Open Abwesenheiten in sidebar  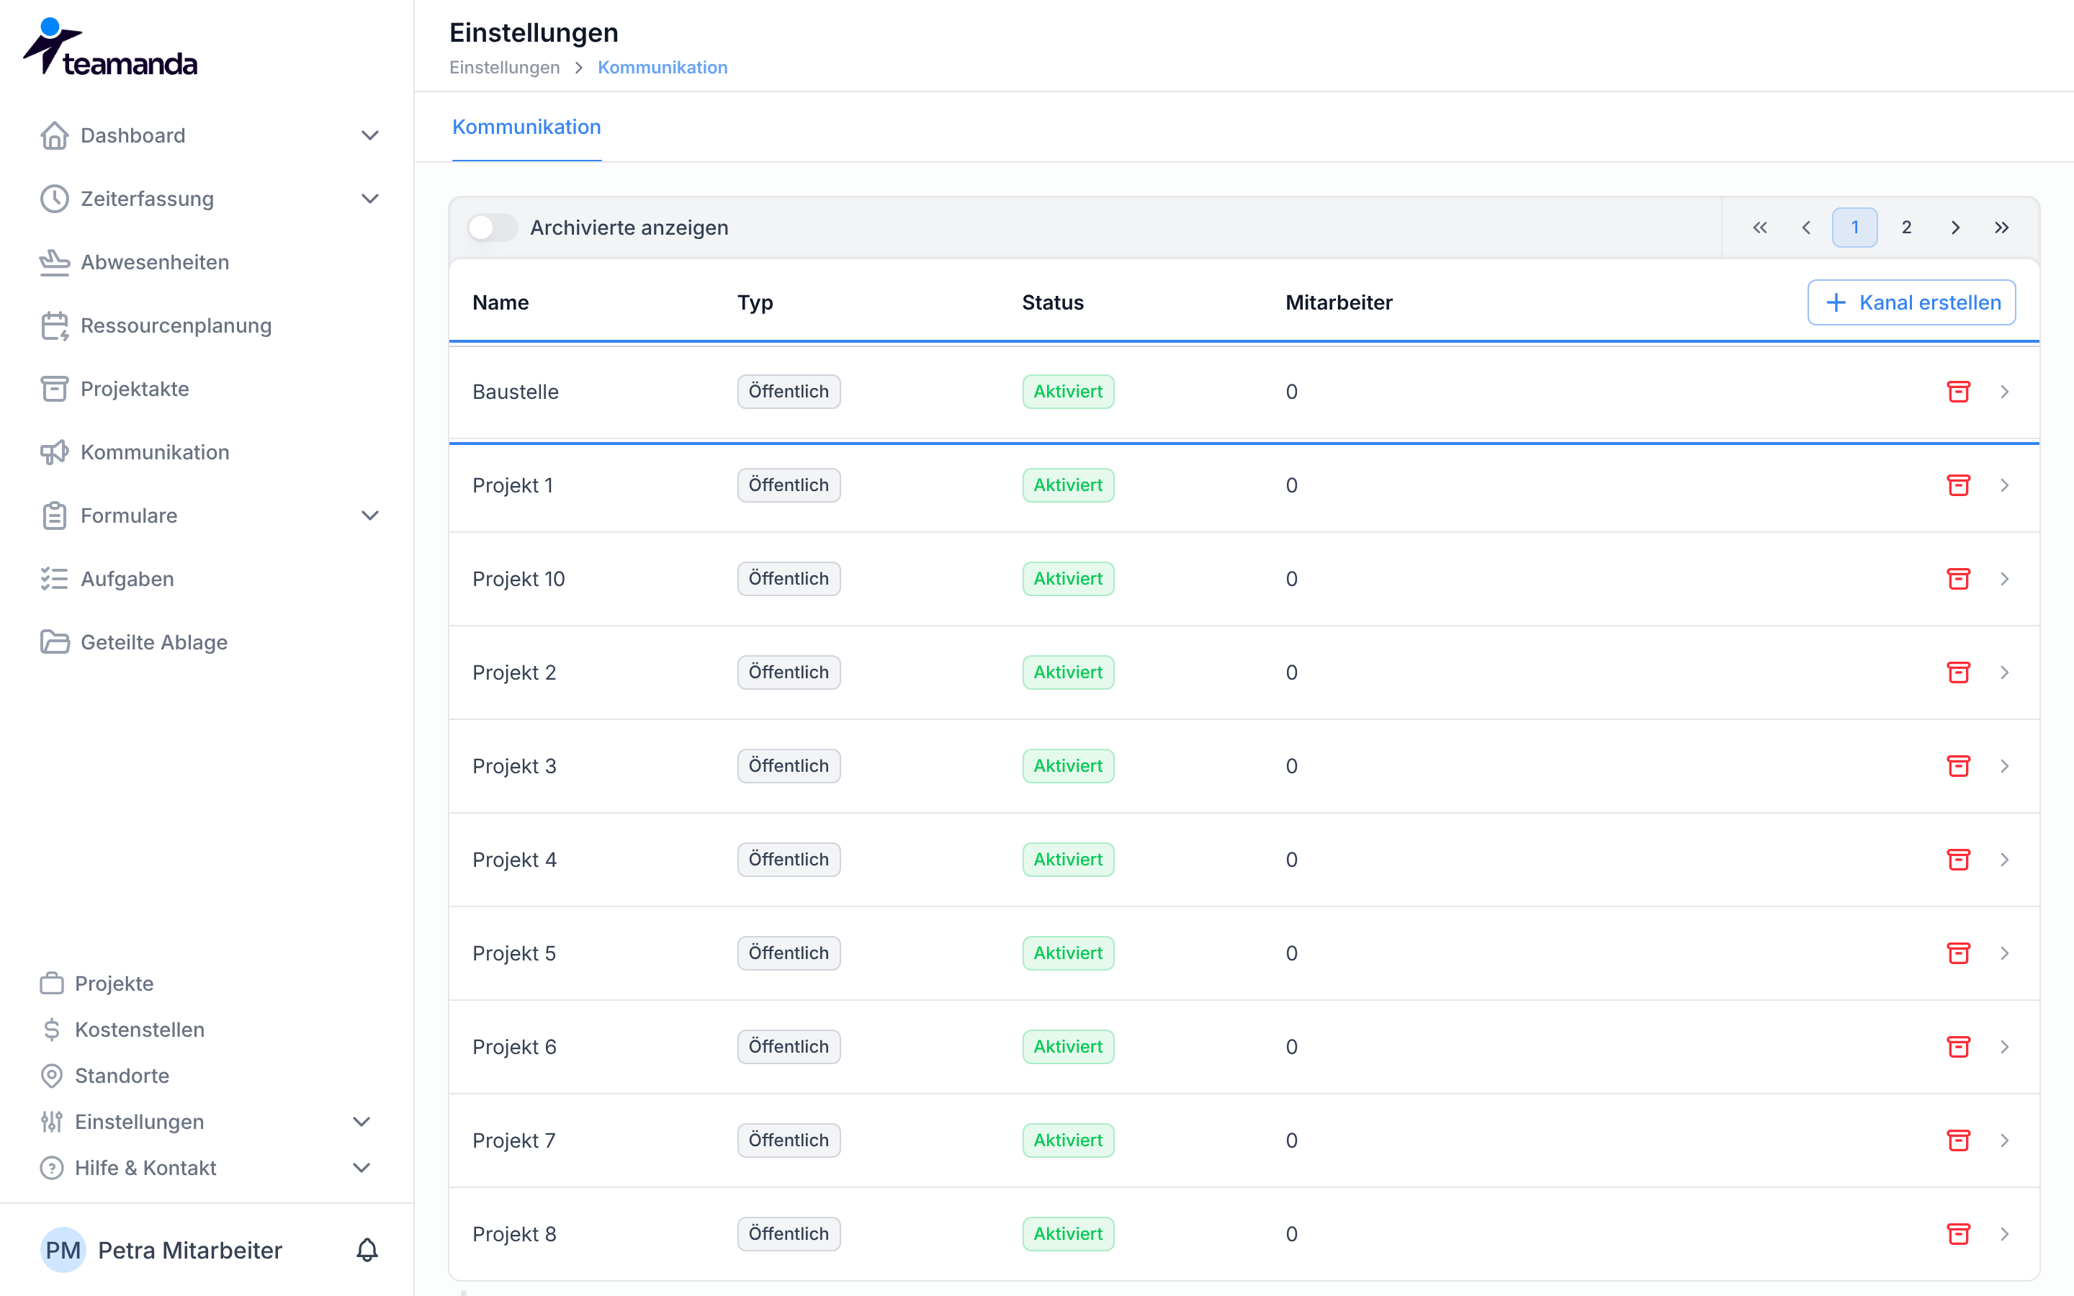pos(135,262)
